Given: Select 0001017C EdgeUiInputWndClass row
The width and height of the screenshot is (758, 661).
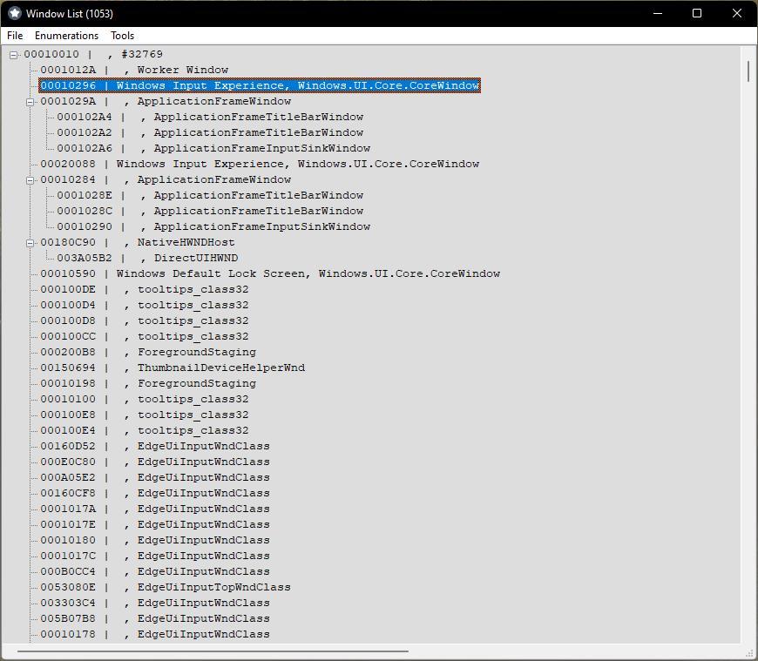Looking at the screenshot, I should point(155,556).
